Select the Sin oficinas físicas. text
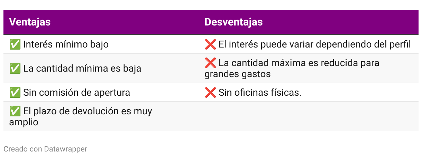Image resolution: width=422 pixels, height=157 pixels. pyautogui.click(x=260, y=93)
